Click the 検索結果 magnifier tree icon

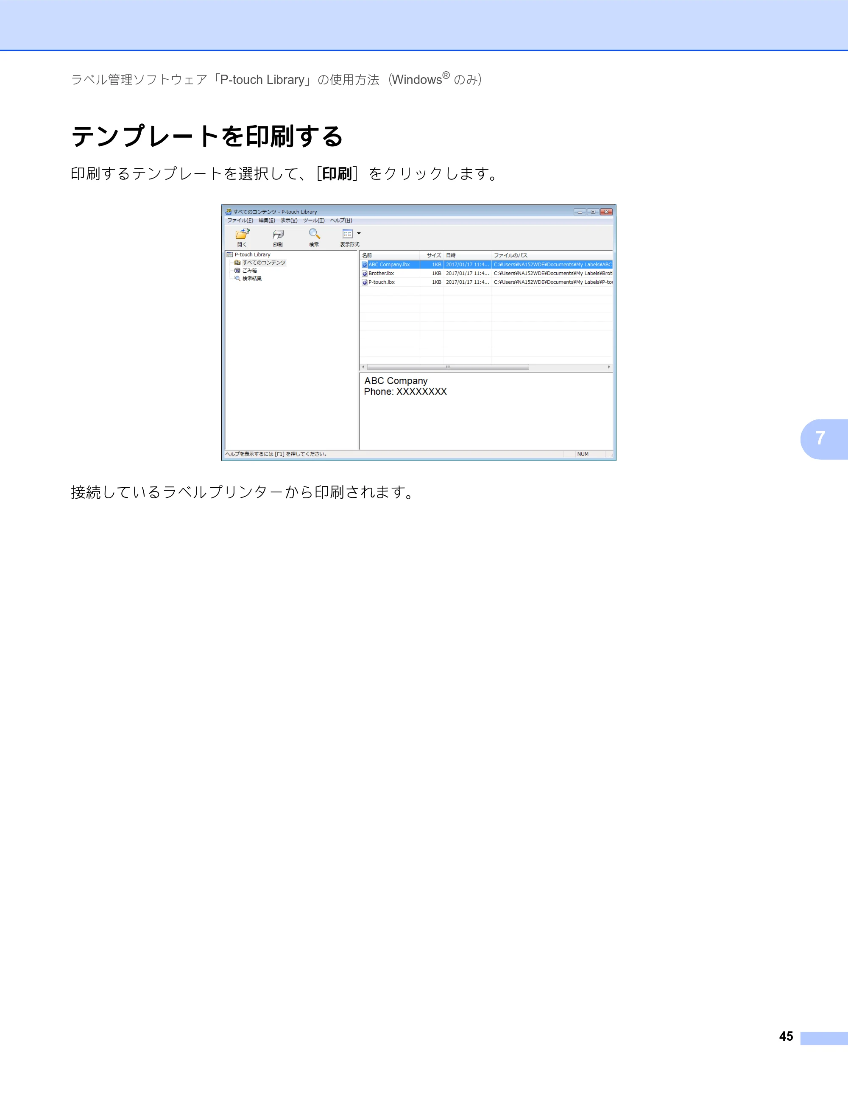point(237,278)
